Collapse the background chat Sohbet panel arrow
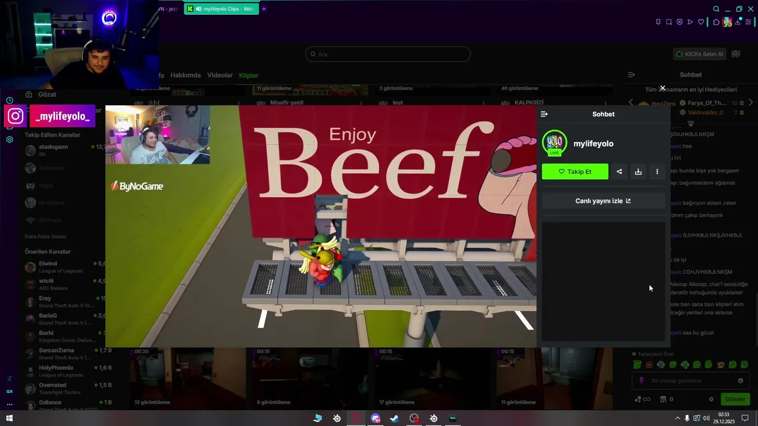The height and width of the screenshot is (426, 758). tap(631, 75)
